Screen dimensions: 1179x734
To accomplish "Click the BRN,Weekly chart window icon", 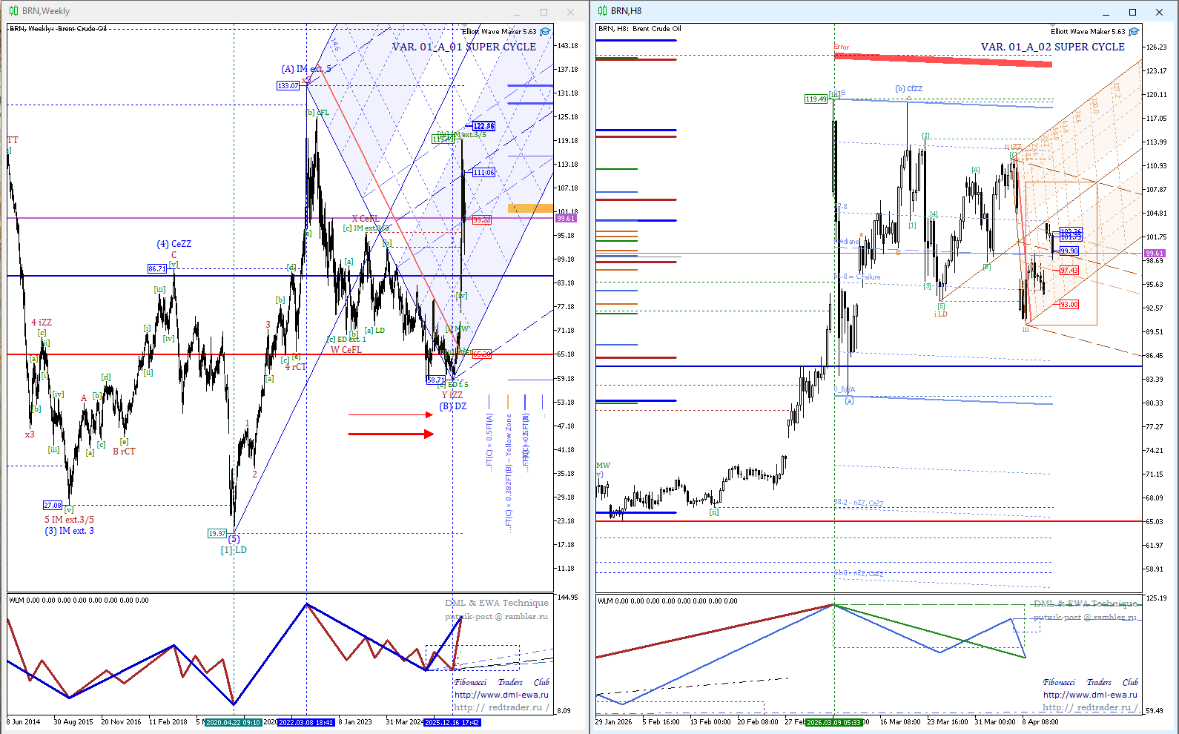I will pyautogui.click(x=13, y=11).
